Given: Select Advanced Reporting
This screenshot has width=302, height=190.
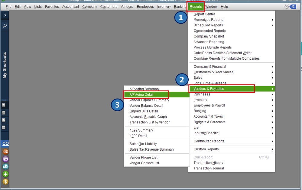Looking at the screenshot, I should 231,42.
